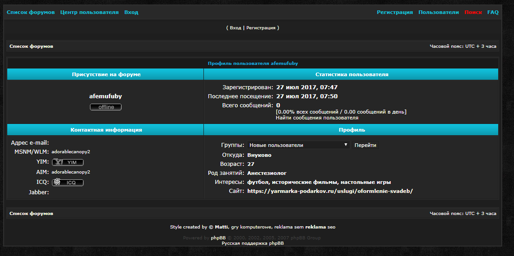This screenshot has height=256, width=514.
Task: Click the Адрес e-mail label
Action: [30, 143]
